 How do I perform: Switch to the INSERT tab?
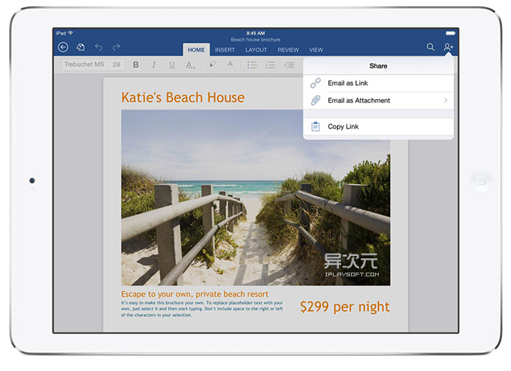pos(225,50)
